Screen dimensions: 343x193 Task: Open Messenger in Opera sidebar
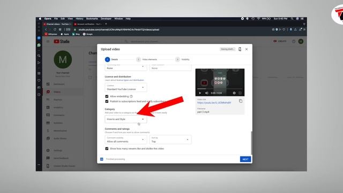(39, 38)
